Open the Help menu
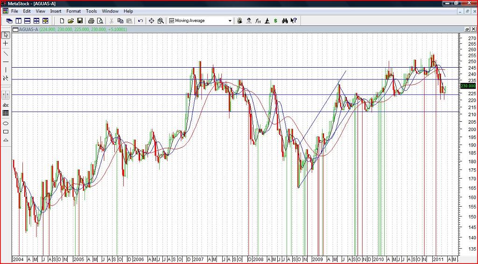This screenshot has width=478, height=264. (x=128, y=11)
